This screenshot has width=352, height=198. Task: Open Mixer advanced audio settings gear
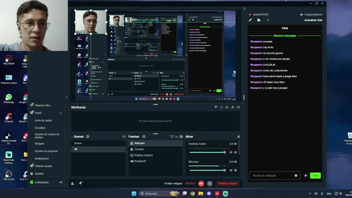(x=238, y=137)
